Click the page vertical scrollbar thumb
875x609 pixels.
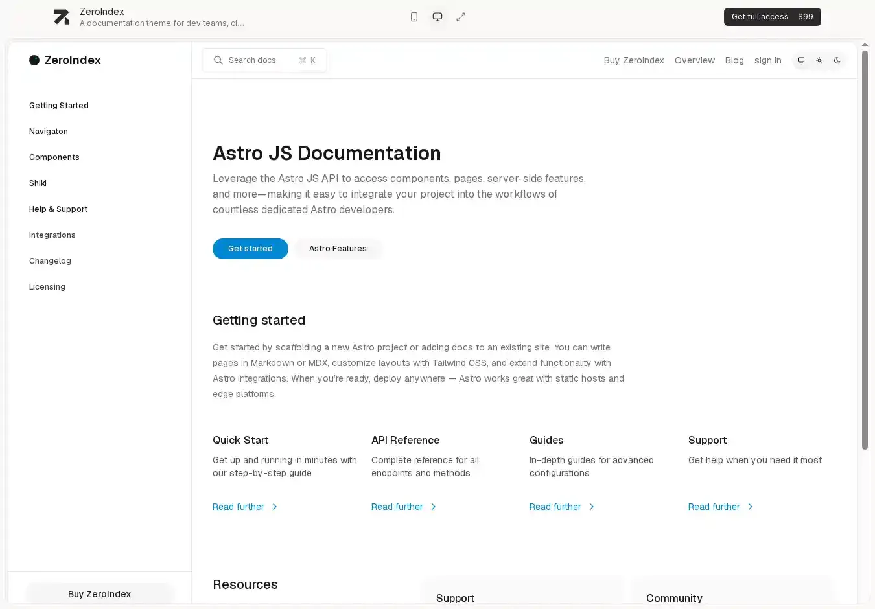click(865, 249)
